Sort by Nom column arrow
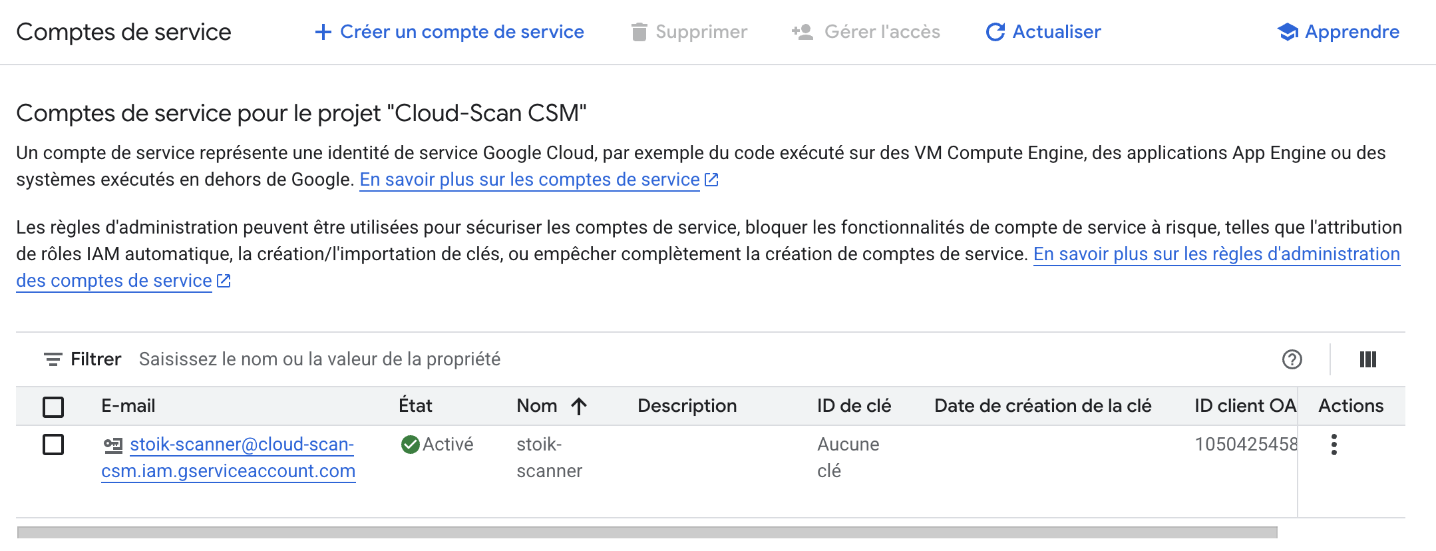The image size is (1436, 551). point(579,406)
